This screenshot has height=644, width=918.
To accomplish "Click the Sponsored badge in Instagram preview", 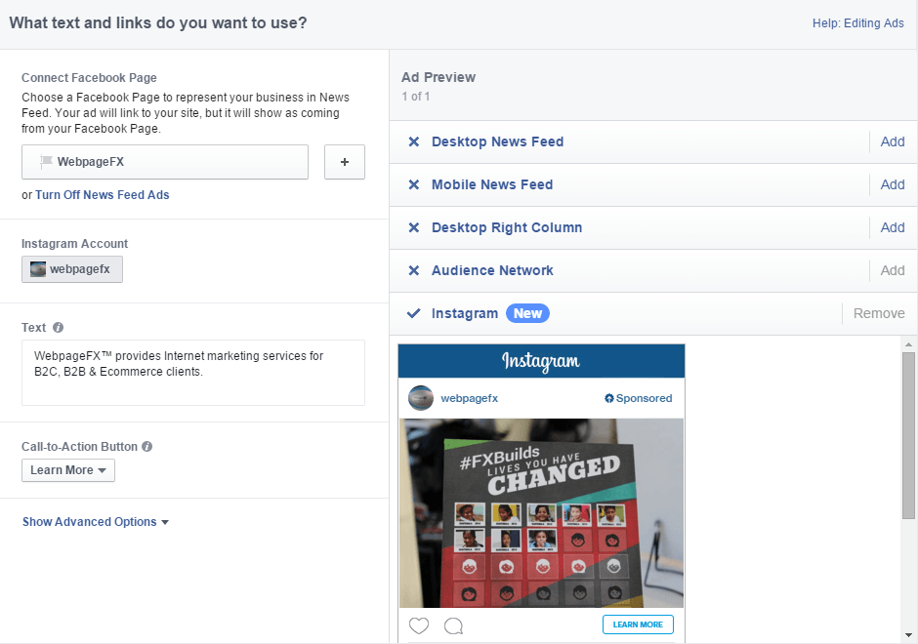I will tap(638, 398).
